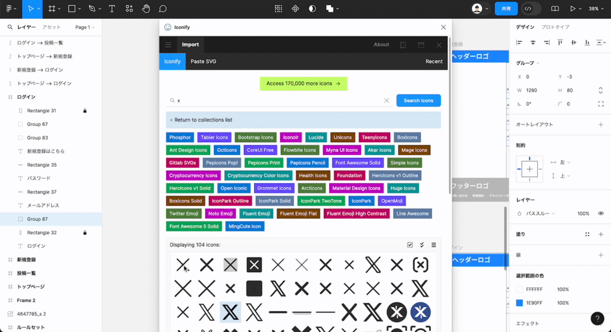Click the Create component icon

click(x=295, y=9)
